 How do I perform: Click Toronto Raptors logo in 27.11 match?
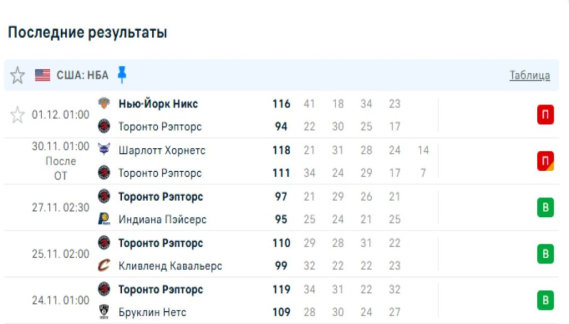(104, 197)
